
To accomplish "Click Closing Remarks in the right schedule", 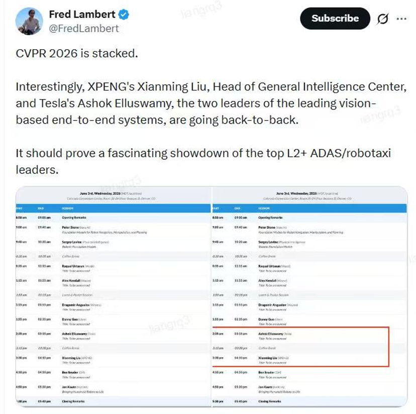I will 270,401.
